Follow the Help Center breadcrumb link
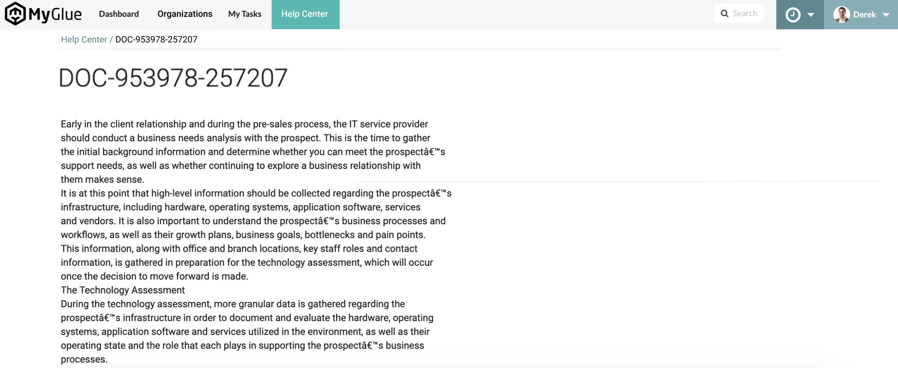898x368 pixels. [84, 39]
